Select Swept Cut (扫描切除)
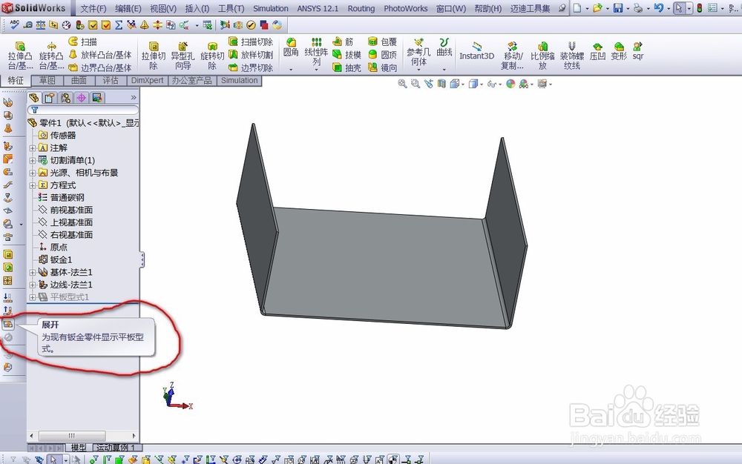 (250, 42)
